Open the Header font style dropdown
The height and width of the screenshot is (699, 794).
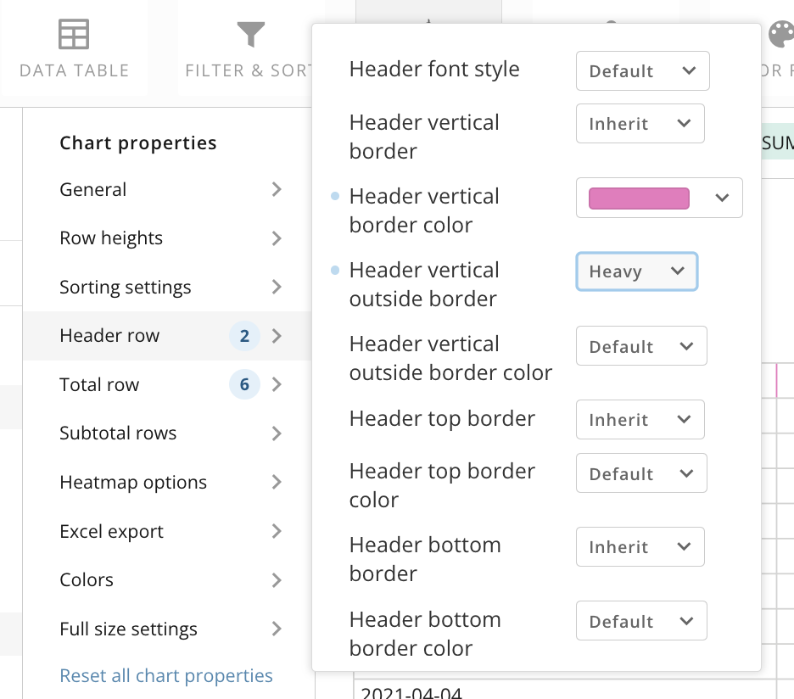[x=642, y=71]
